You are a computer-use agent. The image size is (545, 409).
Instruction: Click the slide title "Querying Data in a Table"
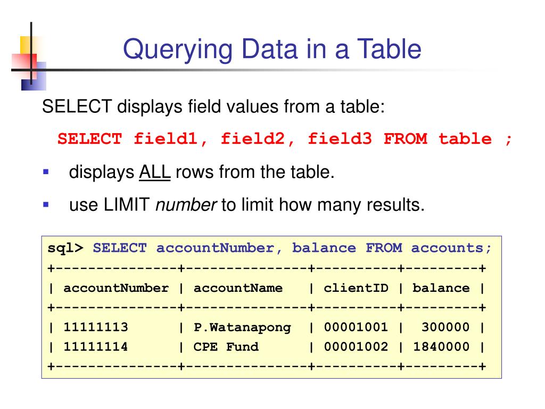[x=272, y=50]
